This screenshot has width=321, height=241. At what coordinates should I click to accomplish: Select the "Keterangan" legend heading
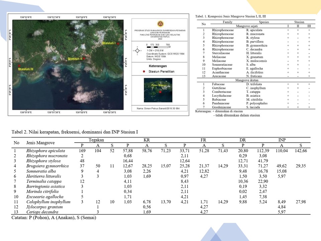click(158, 66)
